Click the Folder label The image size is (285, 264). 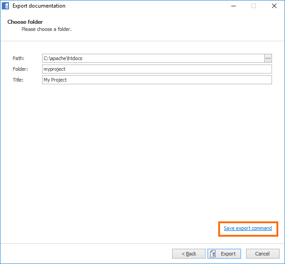pyautogui.click(x=20, y=69)
